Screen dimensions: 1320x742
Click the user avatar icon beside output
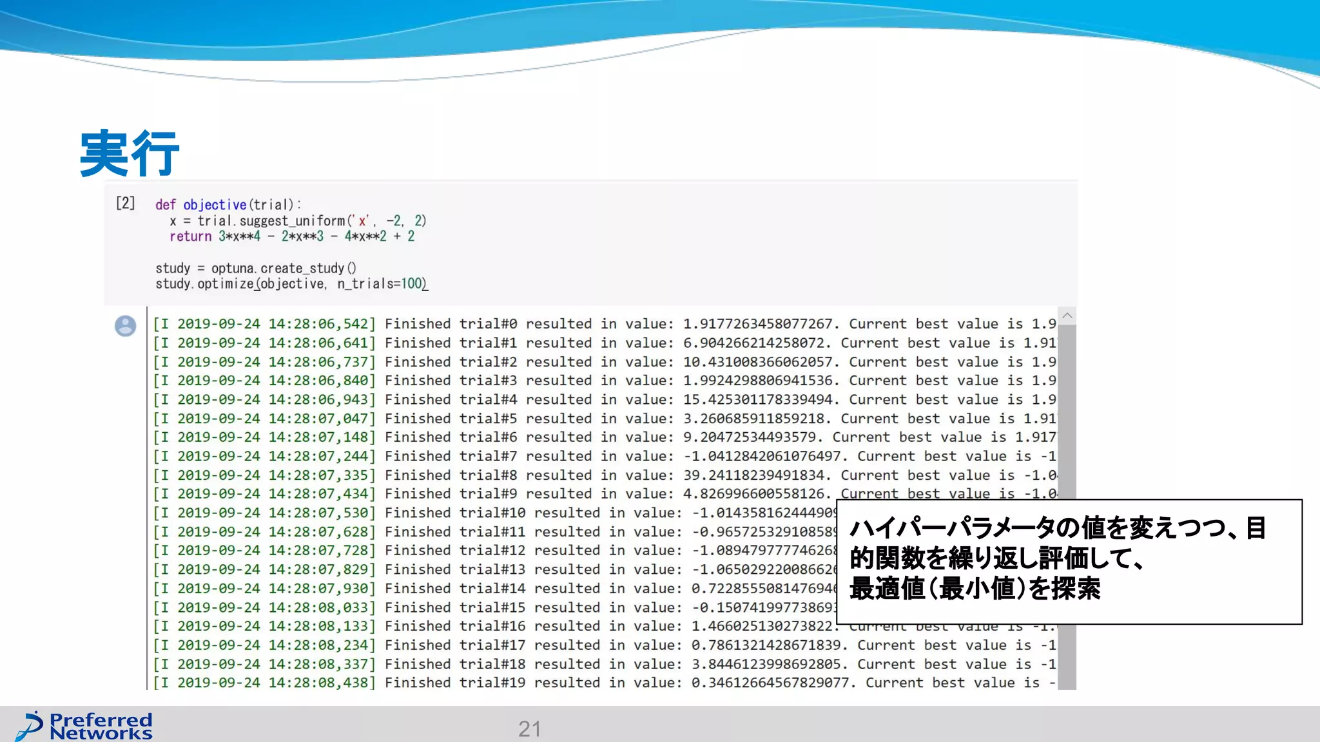point(125,326)
